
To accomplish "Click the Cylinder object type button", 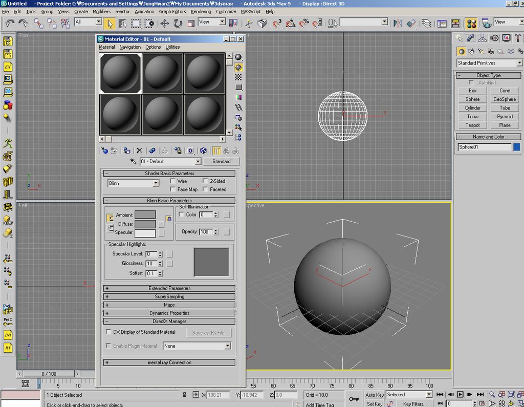I will pos(472,108).
